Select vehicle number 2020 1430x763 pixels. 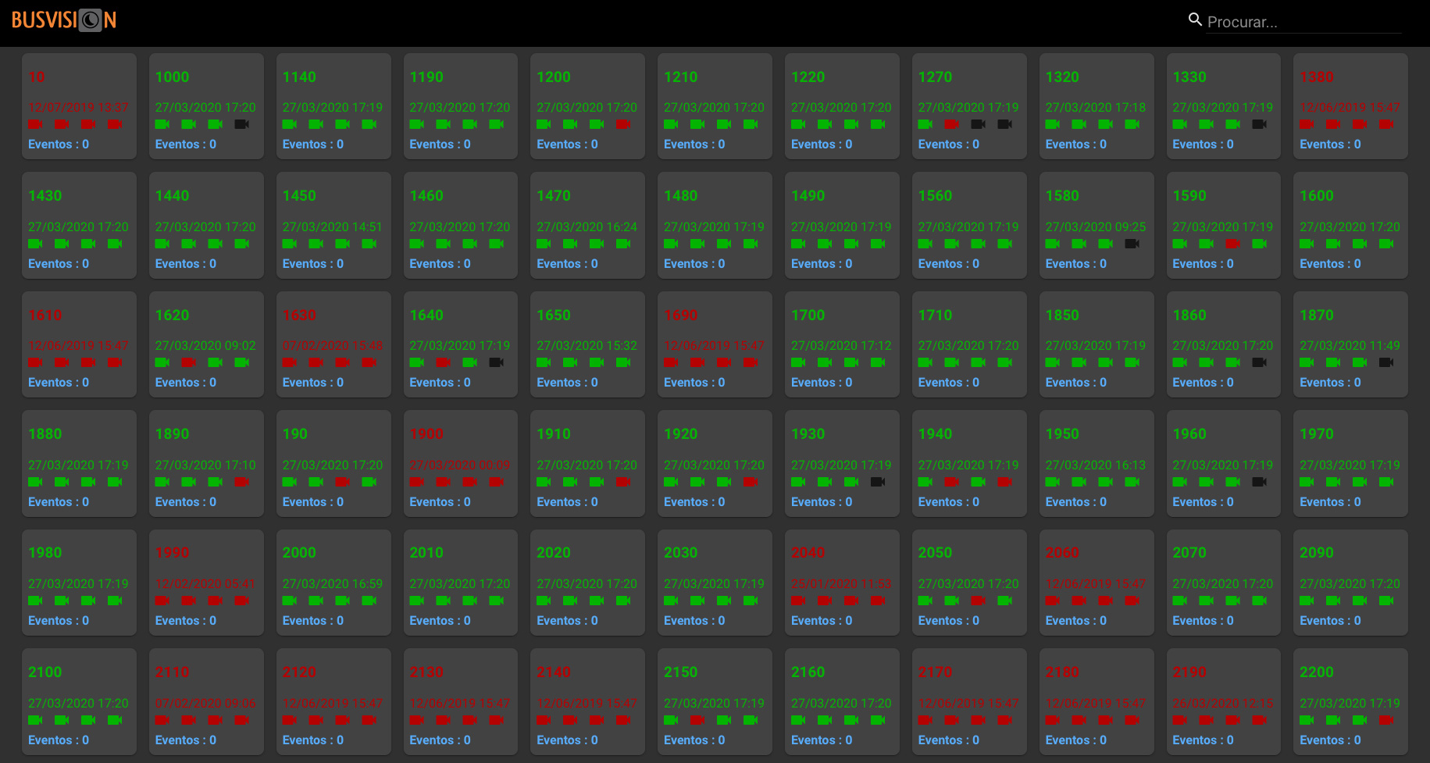point(554,553)
